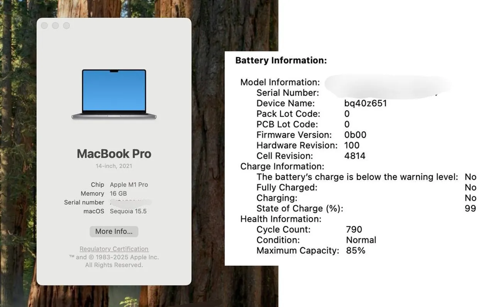Close the About This Mac window
The height and width of the screenshot is (307, 494).
[x=44, y=25]
